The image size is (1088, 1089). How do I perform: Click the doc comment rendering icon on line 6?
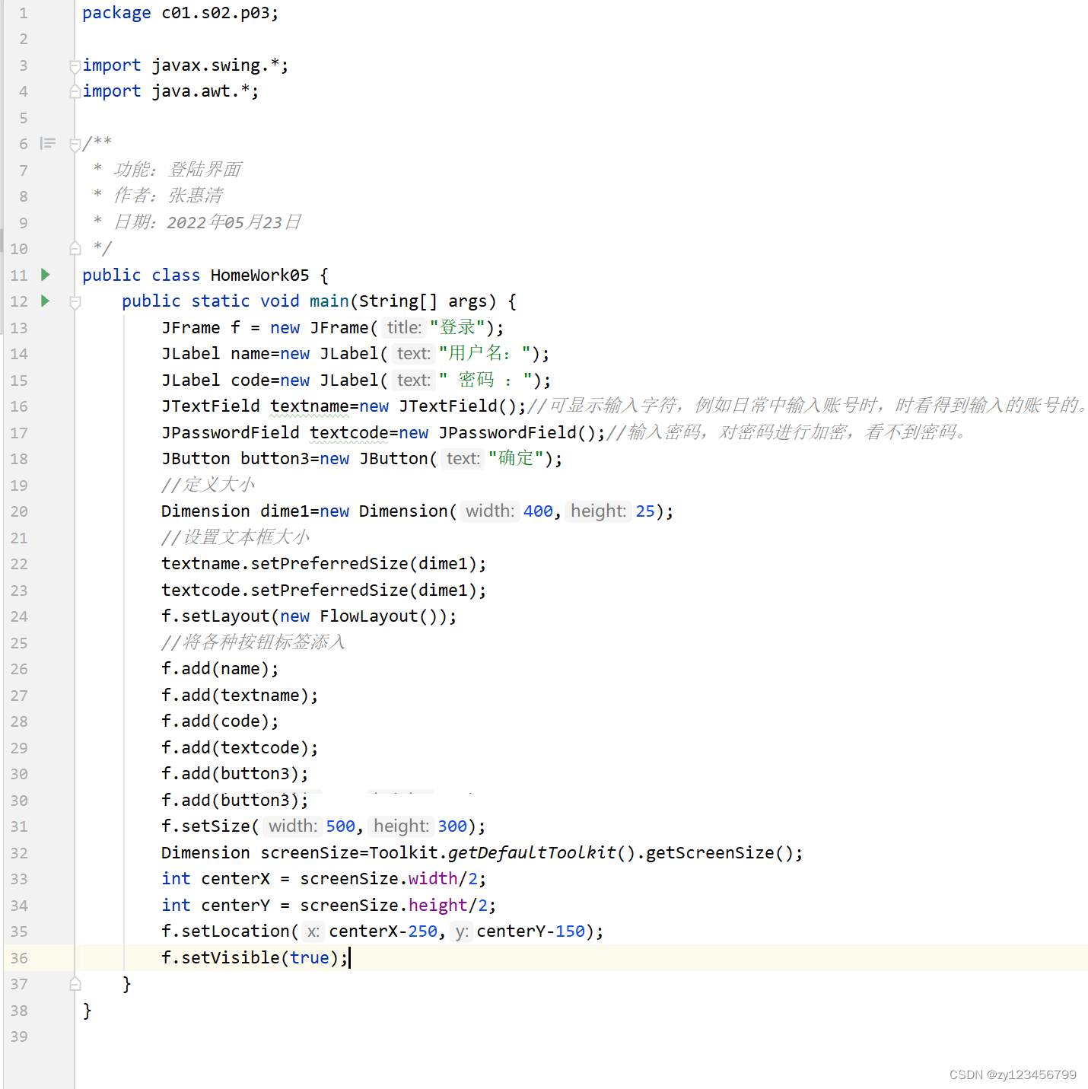(48, 143)
